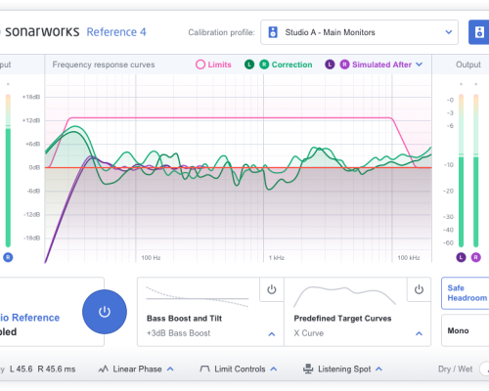The width and height of the screenshot is (489, 391).
Task: Toggle the green R Correction curve
Action: tap(264, 65)
